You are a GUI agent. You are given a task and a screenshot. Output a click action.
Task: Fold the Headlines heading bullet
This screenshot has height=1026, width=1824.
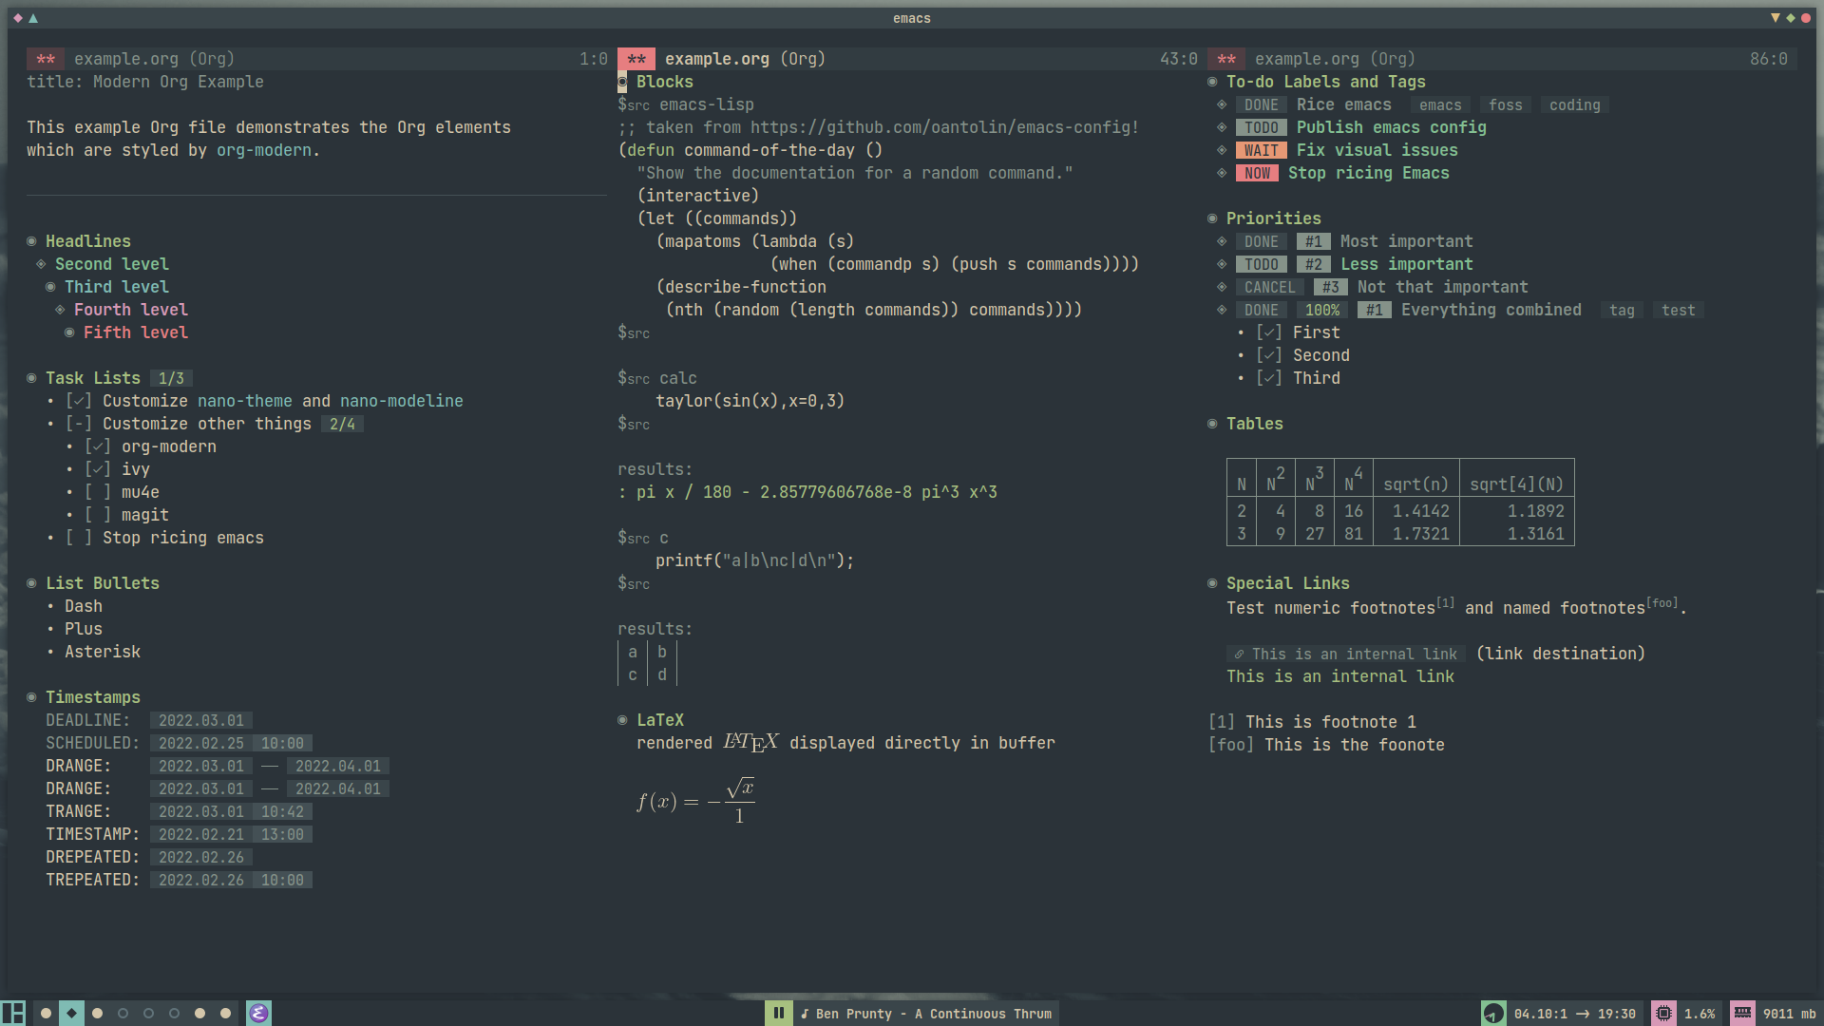(31, 241)
